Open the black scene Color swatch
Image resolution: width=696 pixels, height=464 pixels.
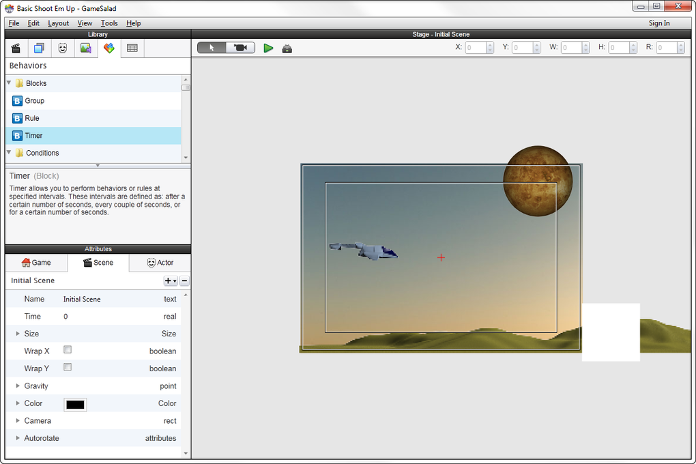point(76,404)
